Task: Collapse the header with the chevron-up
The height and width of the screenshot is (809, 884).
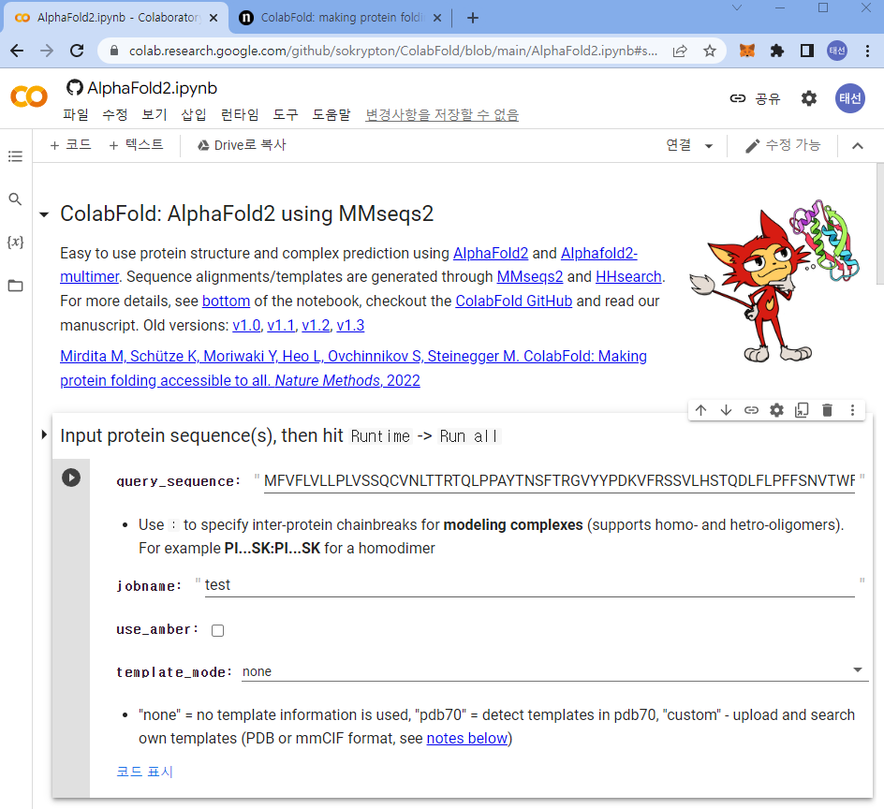Action: coord(858,146)
